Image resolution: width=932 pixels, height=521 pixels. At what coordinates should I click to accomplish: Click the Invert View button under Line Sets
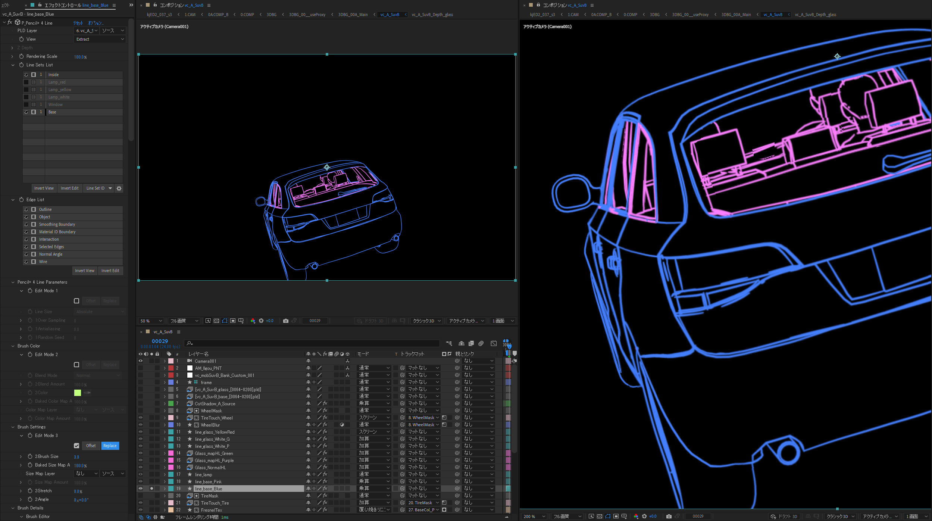44,188
